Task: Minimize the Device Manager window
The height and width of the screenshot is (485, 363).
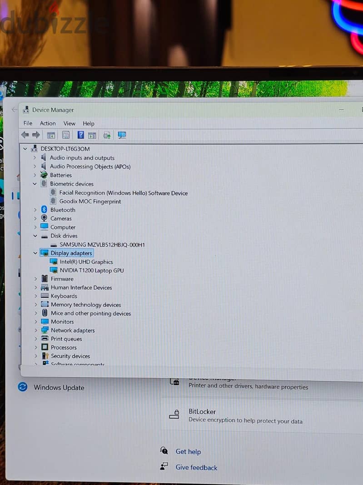Action: click(x=341, y=110)
